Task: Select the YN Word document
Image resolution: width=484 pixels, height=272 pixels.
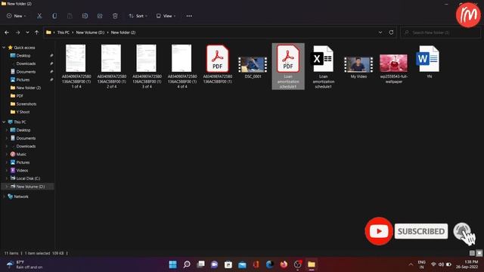Action: pos(429,62)
